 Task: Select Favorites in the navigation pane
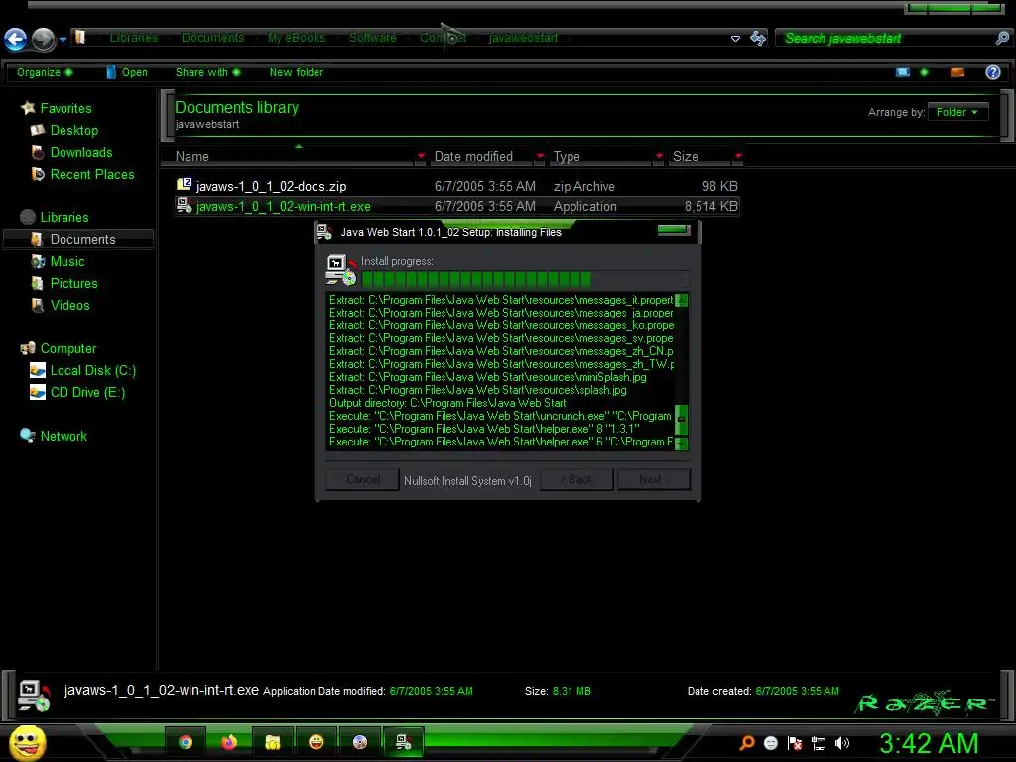coord(65,108)
